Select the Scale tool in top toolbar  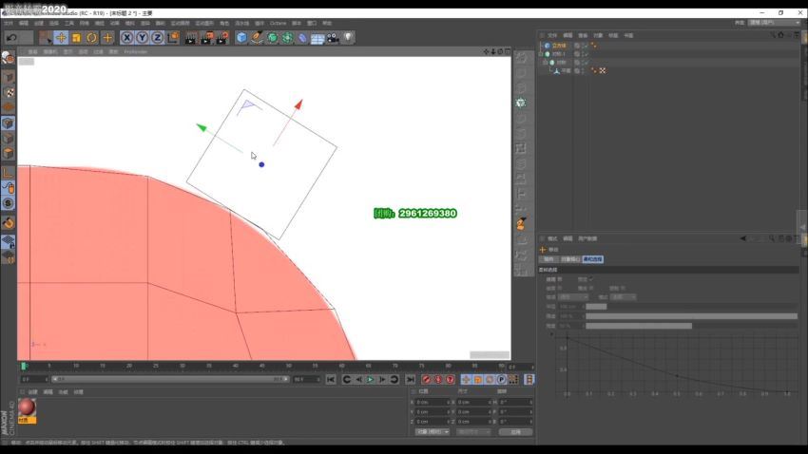(77, 37)
